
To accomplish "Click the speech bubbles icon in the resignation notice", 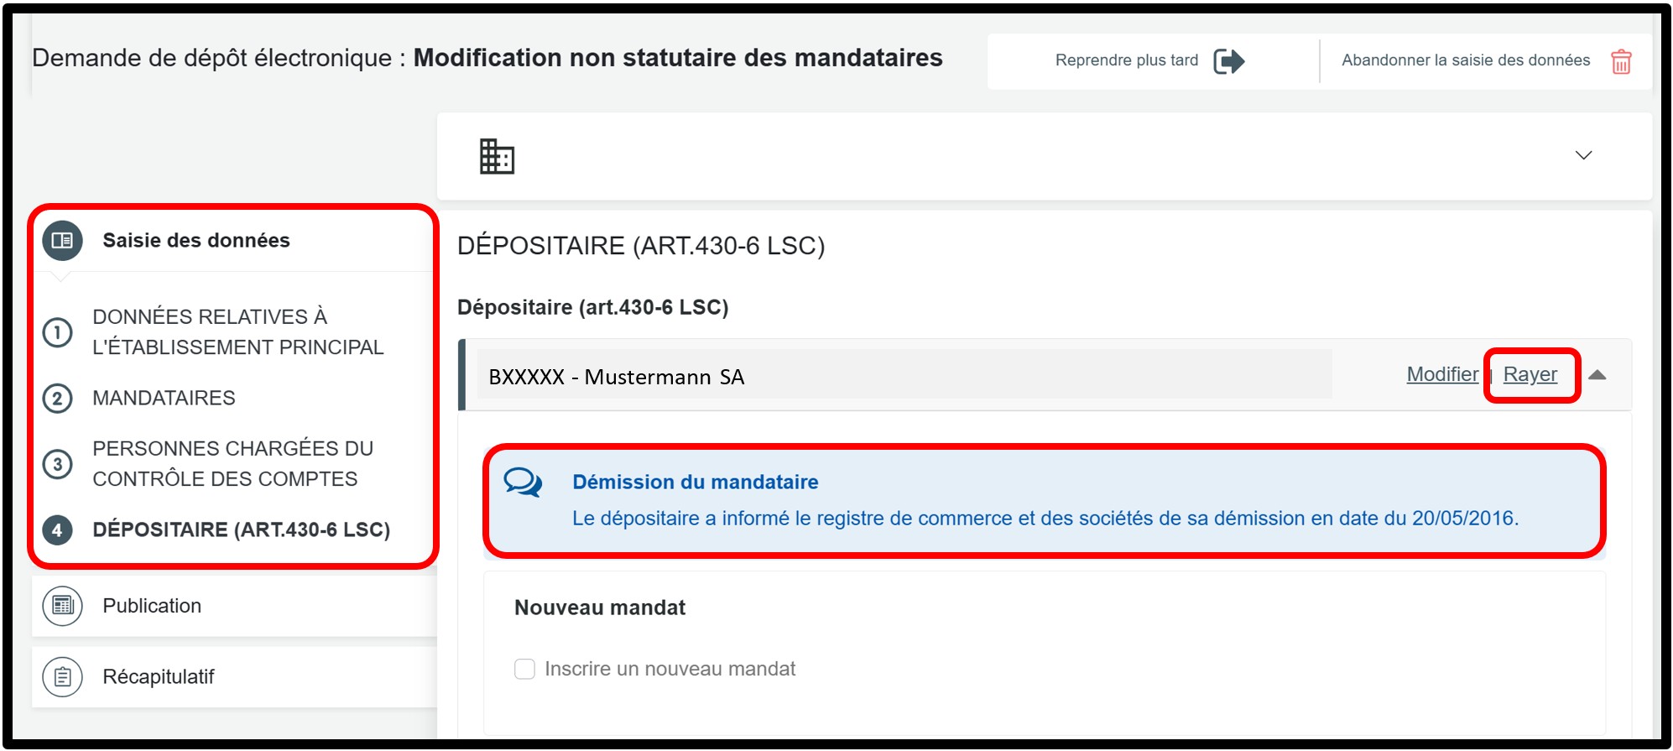I will (523, 482).
